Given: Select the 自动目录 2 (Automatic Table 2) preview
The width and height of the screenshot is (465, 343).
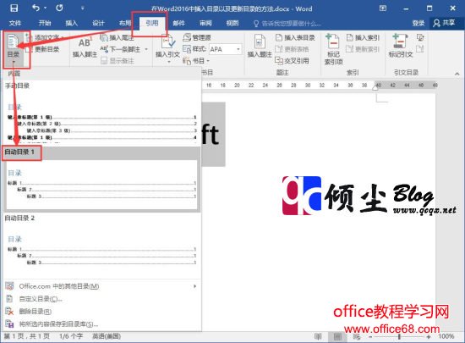Looking at the screenshot, I should pos(101,246).
